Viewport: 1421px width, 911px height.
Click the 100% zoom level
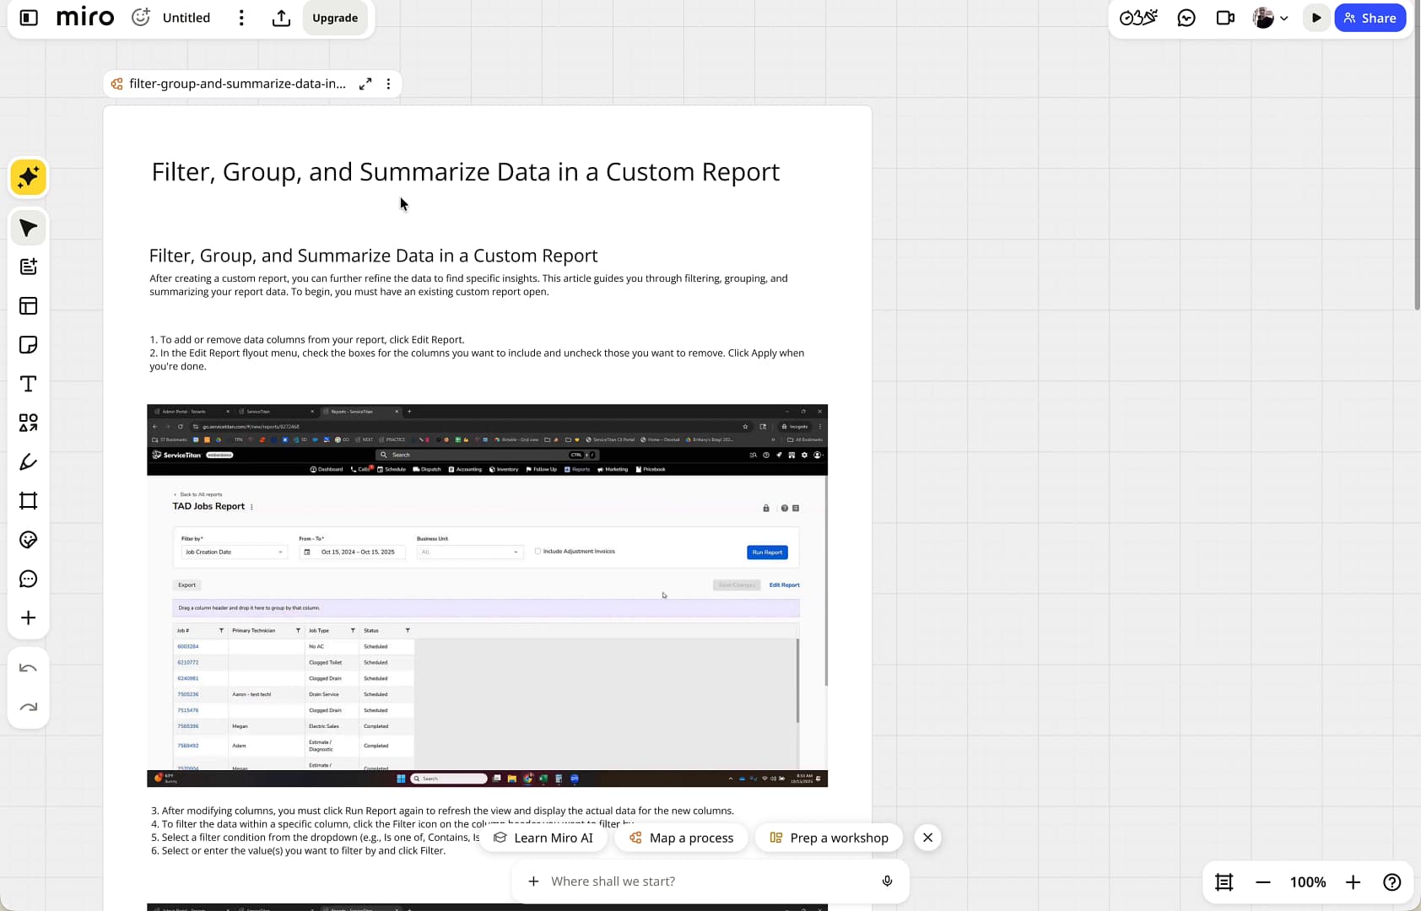pos(1308,882)
